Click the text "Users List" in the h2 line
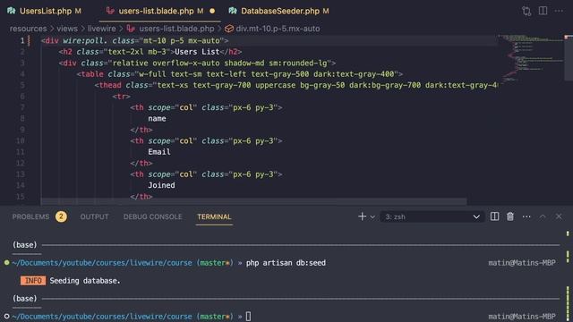Viewport: 573px width, 322px height. tap(197, 52)
